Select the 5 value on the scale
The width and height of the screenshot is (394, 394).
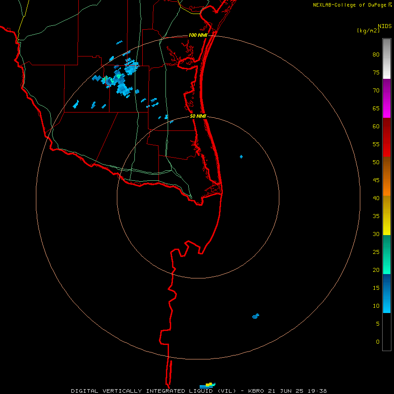pyautogui.click(x=378, y=324)
